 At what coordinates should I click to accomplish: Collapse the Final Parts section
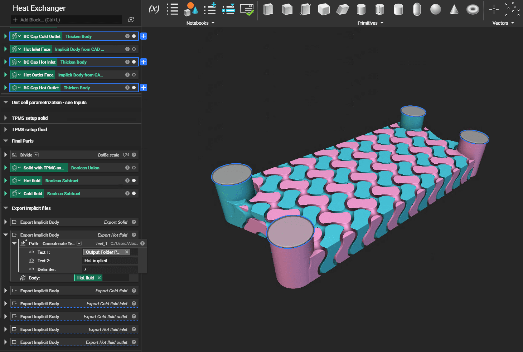pyautogui.click(x=6, y=141)
